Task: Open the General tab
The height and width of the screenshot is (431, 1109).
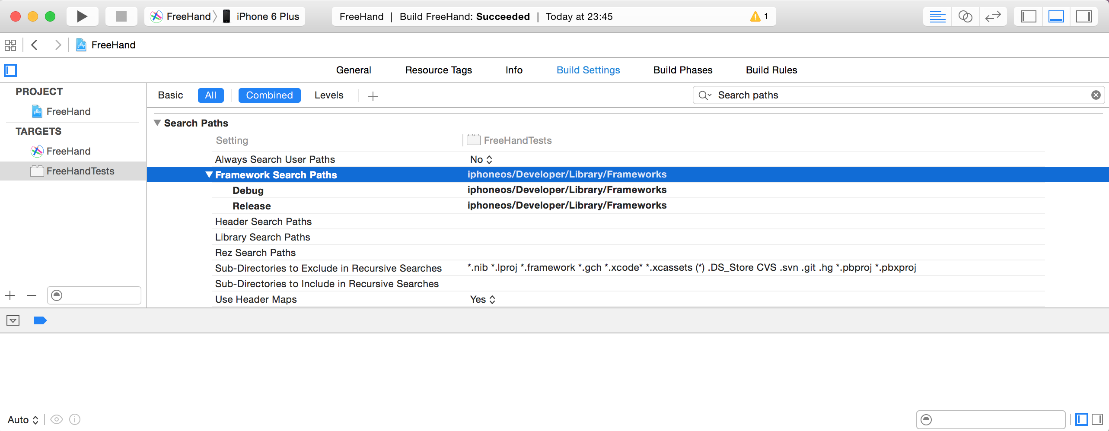Action: tap(354, 70)
